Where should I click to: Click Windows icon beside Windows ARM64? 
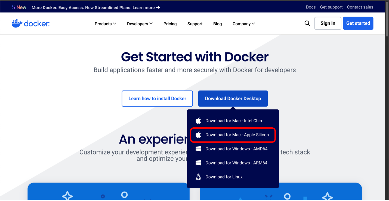[x=198, y=163]
